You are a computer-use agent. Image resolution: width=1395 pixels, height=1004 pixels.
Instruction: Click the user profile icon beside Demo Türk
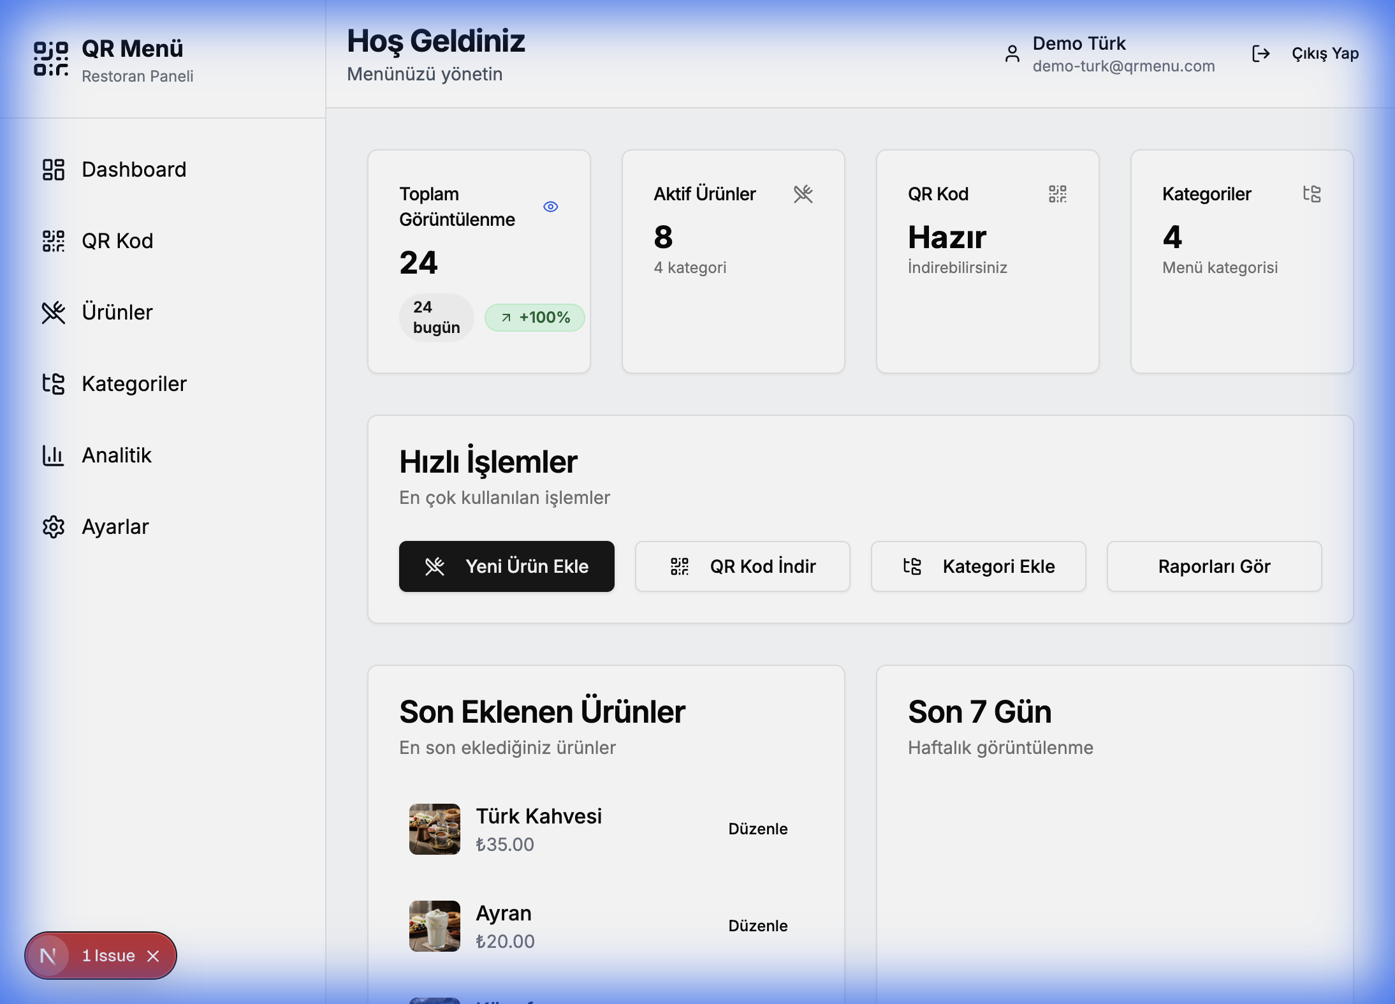point(1012,53)
